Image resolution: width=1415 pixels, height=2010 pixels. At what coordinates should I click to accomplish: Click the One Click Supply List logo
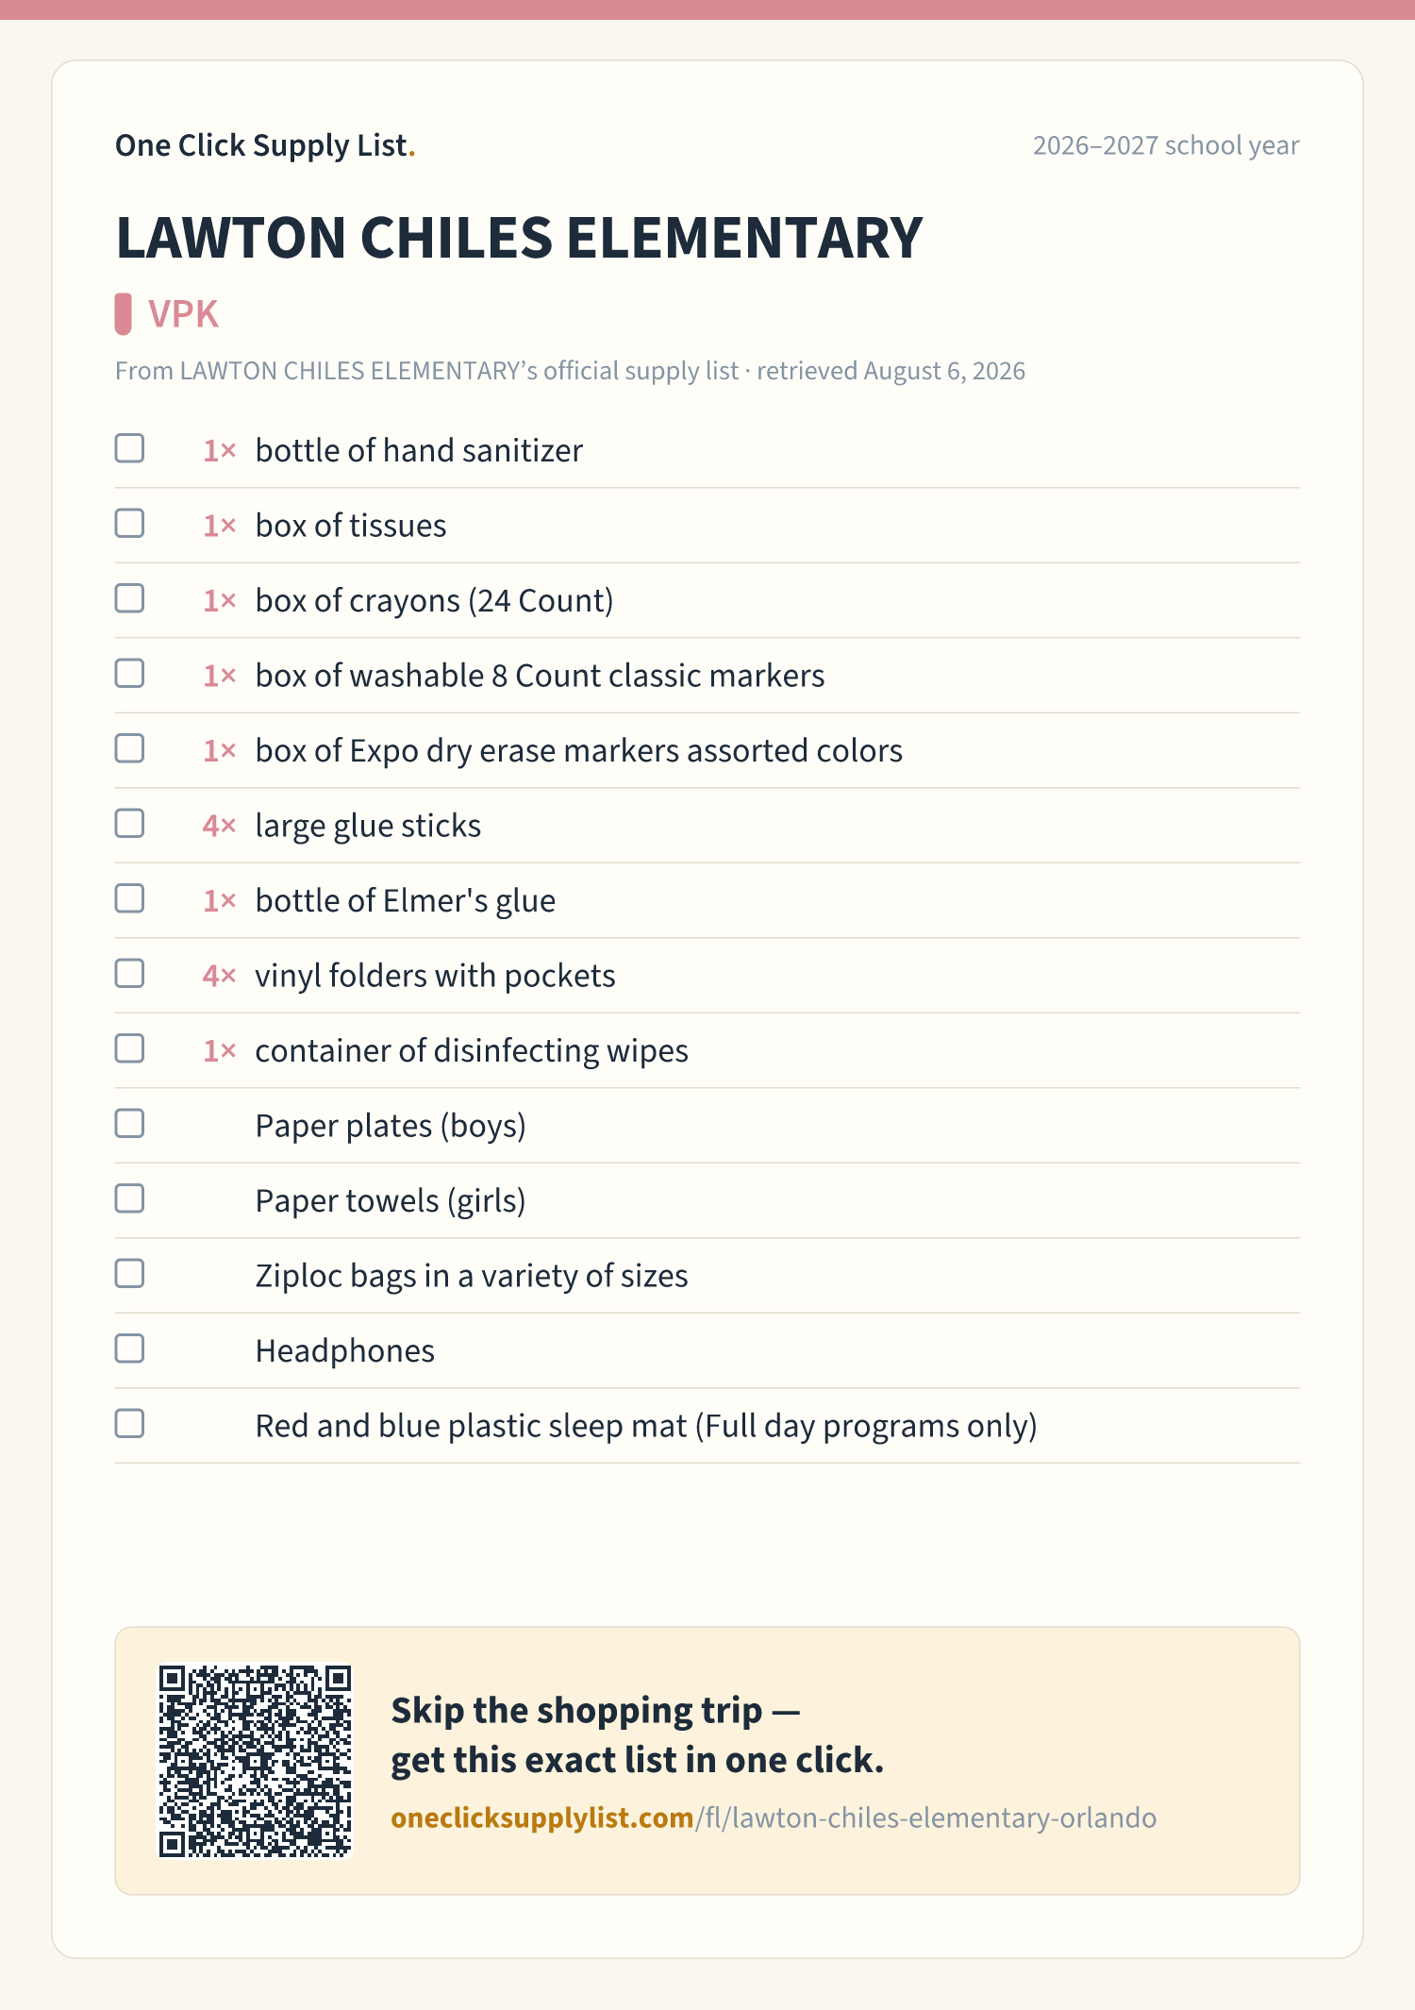(265, 145)
